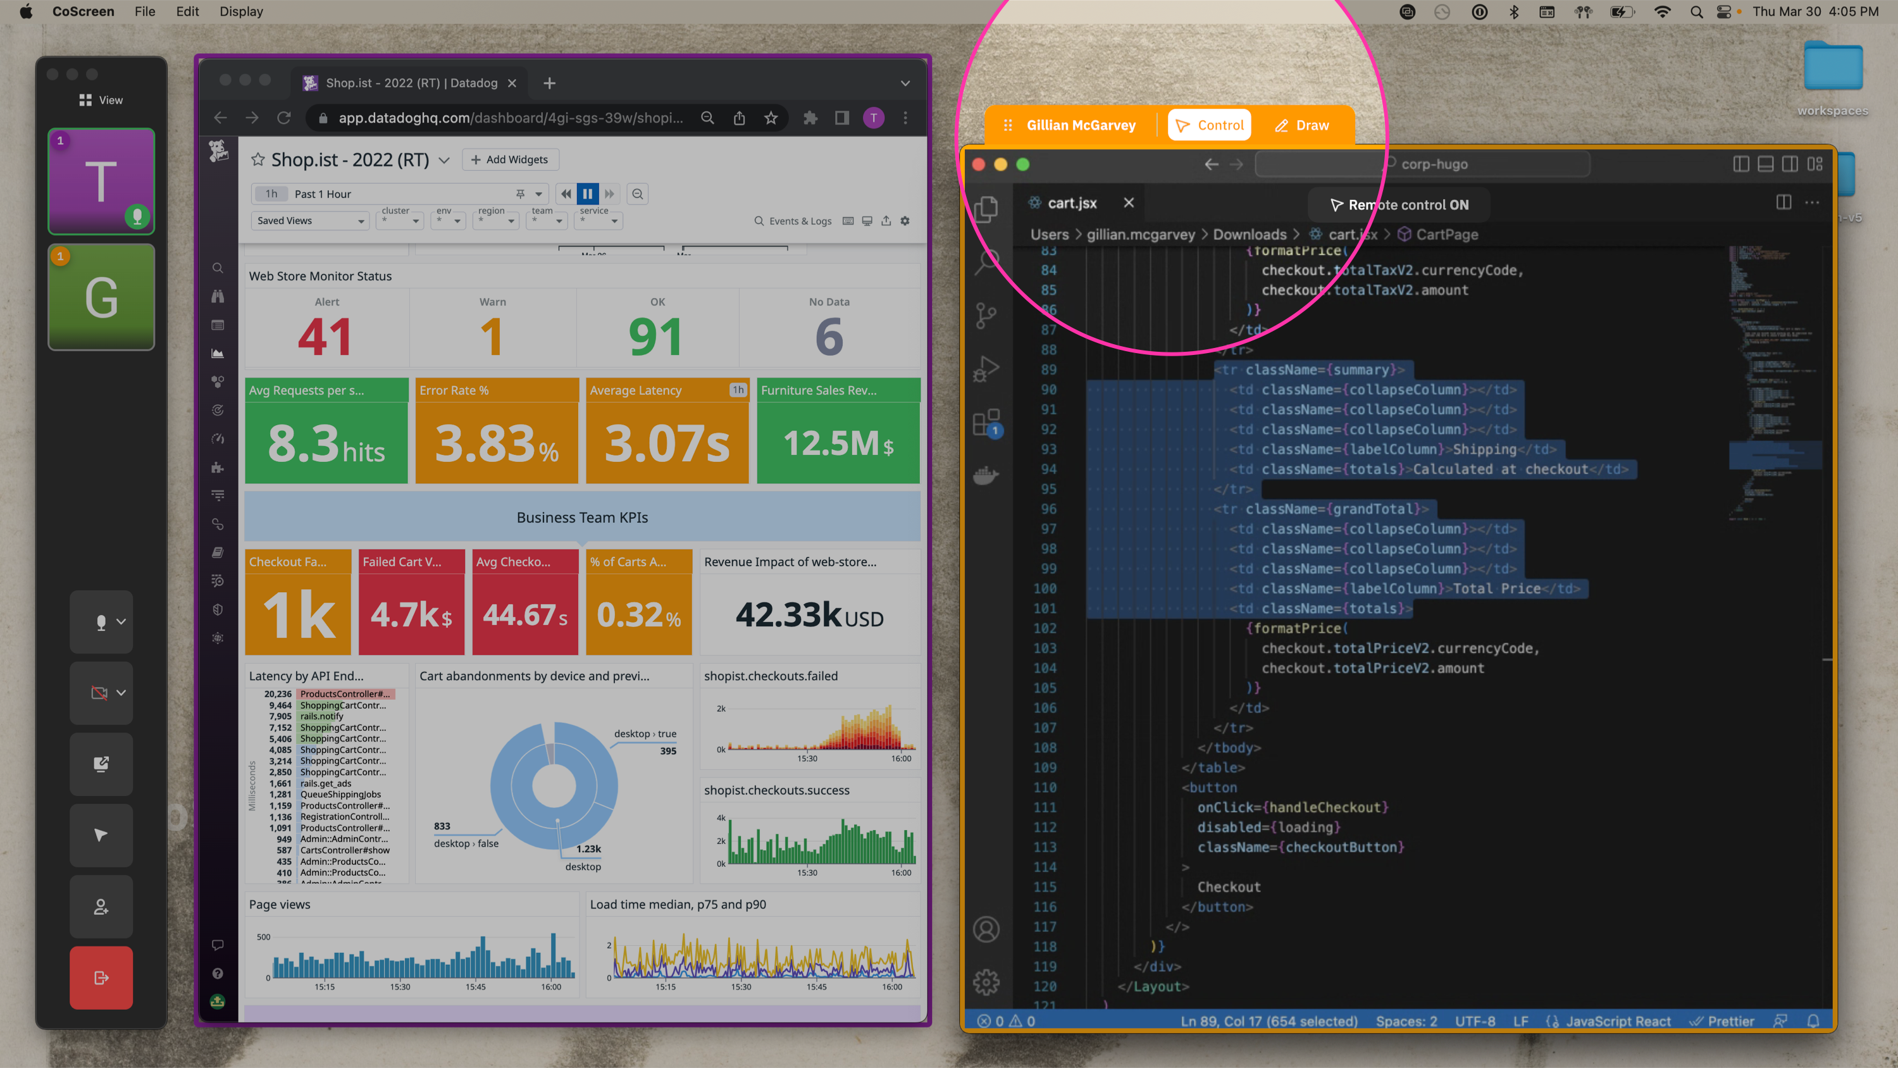Toggle the Remote control ON switch
Screen dimensions: 1898x1068
tap(1398, 205)
